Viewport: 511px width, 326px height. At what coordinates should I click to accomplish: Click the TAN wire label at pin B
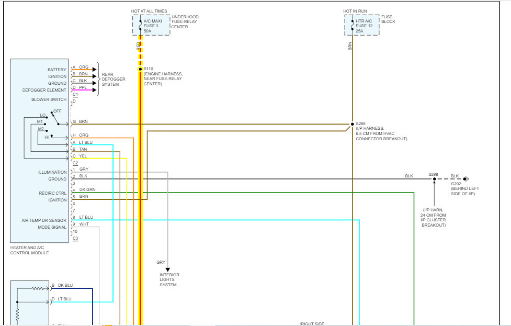(83, 149)
